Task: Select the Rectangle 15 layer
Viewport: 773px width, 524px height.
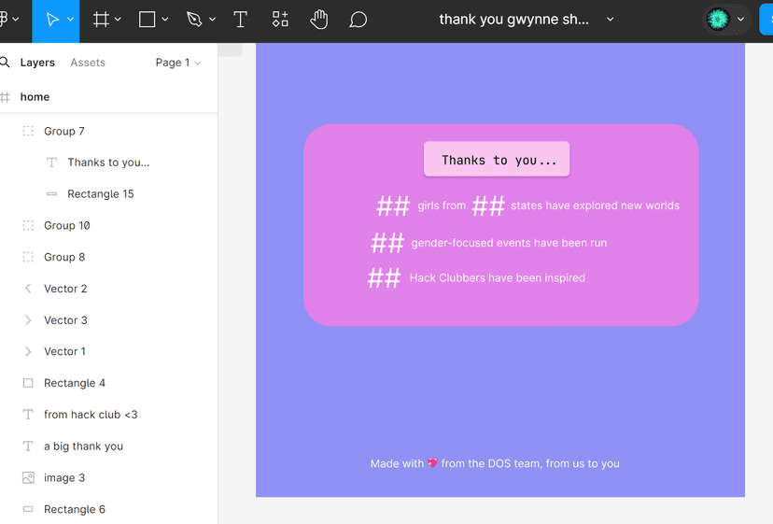Action: pyautogui.click(x=100, y=194)
